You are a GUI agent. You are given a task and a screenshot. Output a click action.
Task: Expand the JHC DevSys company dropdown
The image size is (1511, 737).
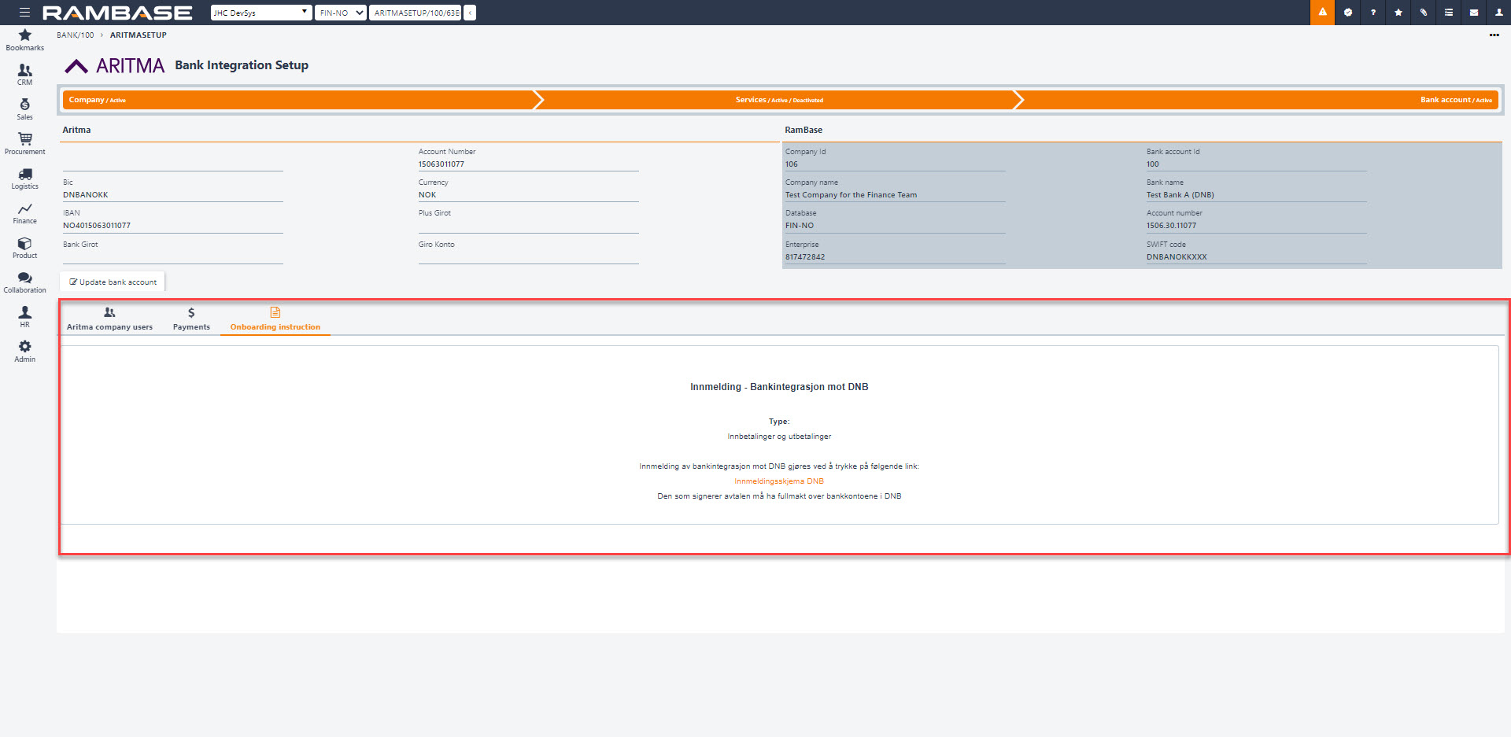click(x=261, y=13)
